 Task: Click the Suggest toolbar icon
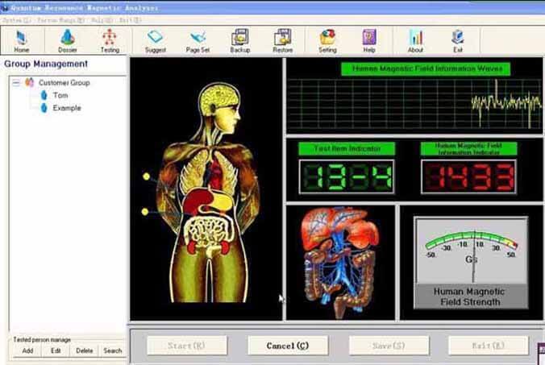pyautogui.click(x=156, y=40)
